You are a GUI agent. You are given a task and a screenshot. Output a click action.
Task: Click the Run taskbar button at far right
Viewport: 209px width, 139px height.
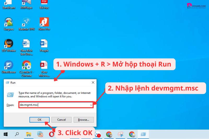(x=143, y=134)
